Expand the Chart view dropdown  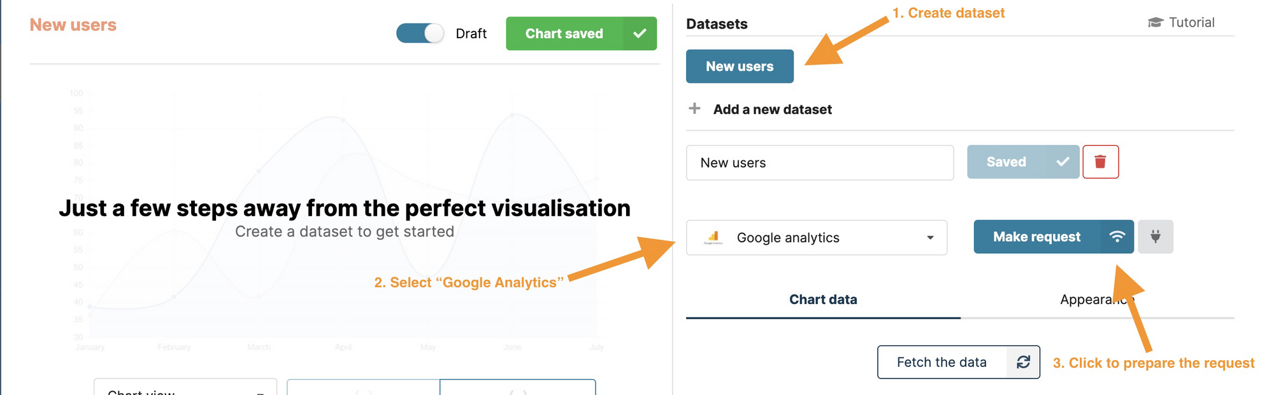tap(185, 389)
